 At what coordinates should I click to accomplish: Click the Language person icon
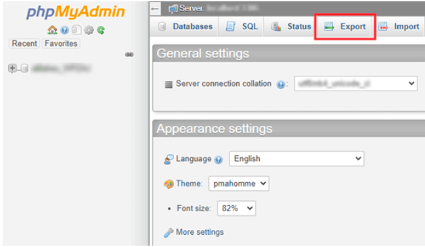click(x=169, y=160)
